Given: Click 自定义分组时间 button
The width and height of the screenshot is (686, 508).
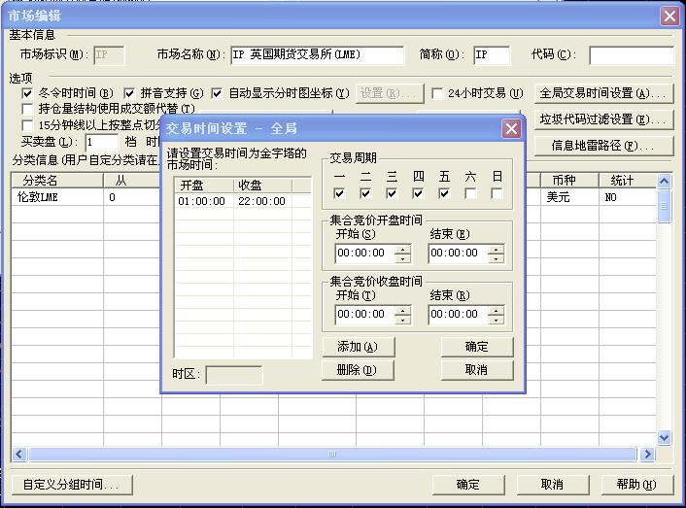Looking at the screenshot, I should [71, 484].
